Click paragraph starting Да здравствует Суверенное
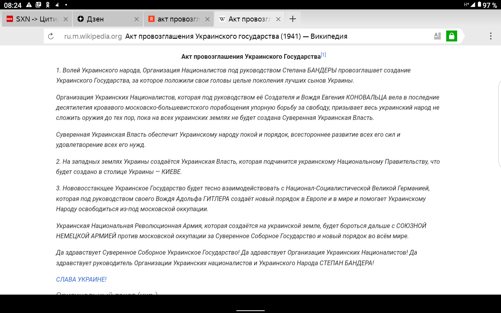The width and height of the screenshot is (501, 313). (236, 258)
